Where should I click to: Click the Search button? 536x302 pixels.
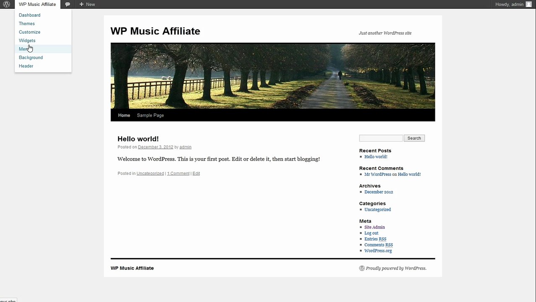(414, 138)
